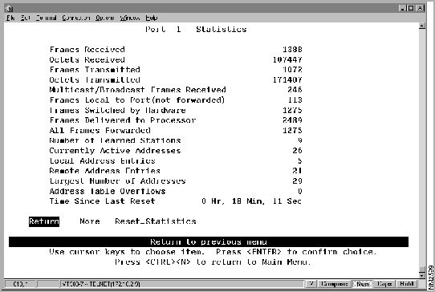Click the "Multicast/Broadcast Frames Received" label

pyautogui.click(x=137, y=90)
